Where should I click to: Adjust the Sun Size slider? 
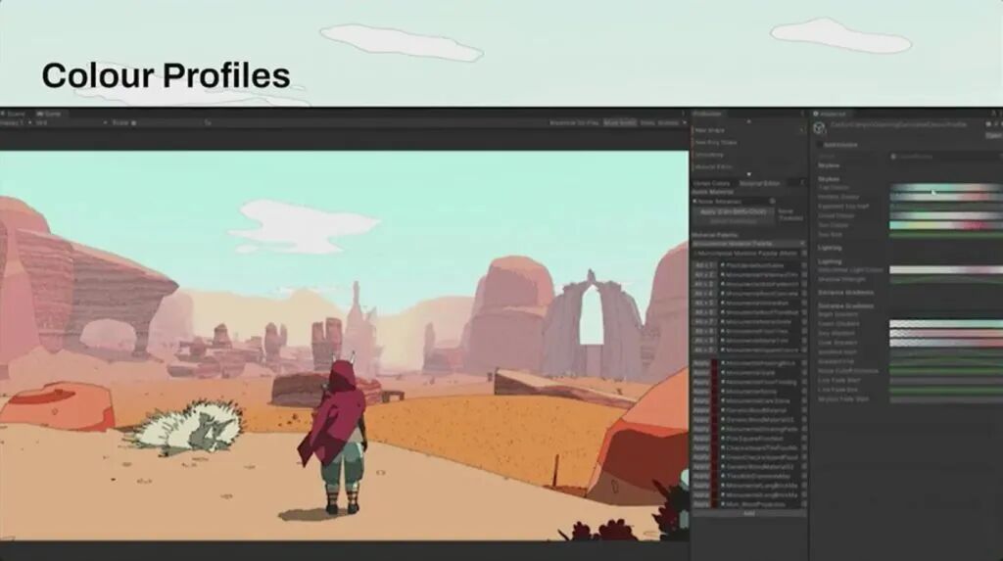[946, 235]
